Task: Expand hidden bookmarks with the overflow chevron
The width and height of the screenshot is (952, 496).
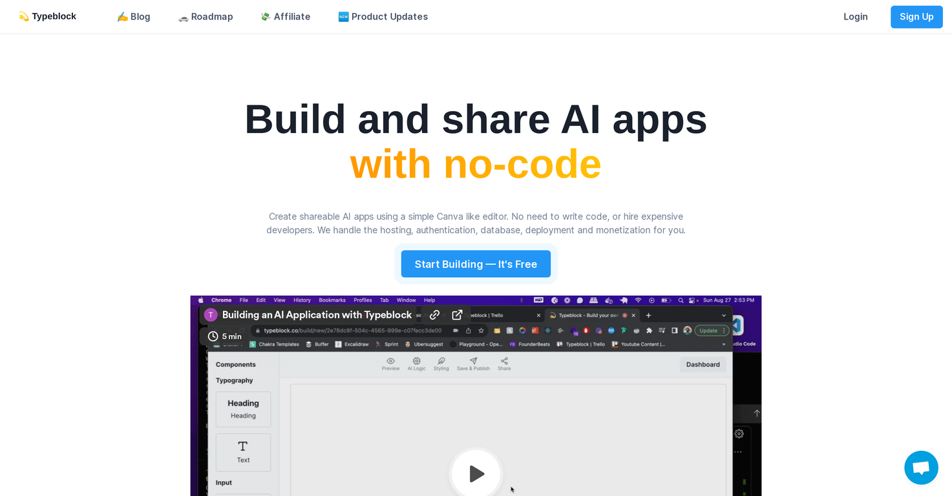Action: [724, 344]
